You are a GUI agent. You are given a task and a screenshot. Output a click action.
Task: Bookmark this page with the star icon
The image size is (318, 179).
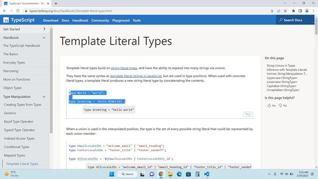pyautogui.click(x=285, y=11)
